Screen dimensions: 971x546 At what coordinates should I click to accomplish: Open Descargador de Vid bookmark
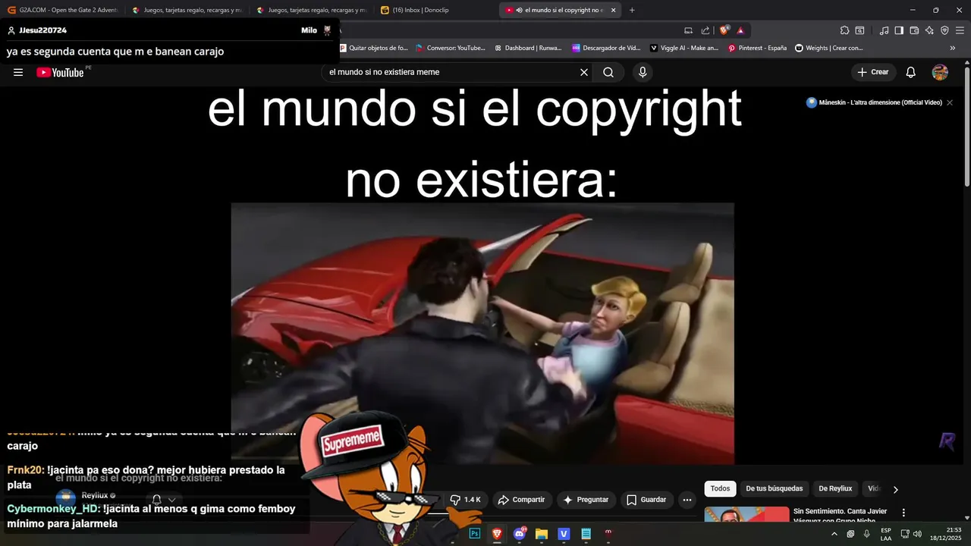tap(606, 48)
